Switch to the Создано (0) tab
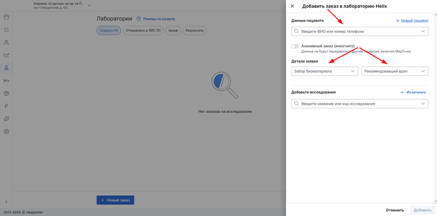 click(109, 31)
